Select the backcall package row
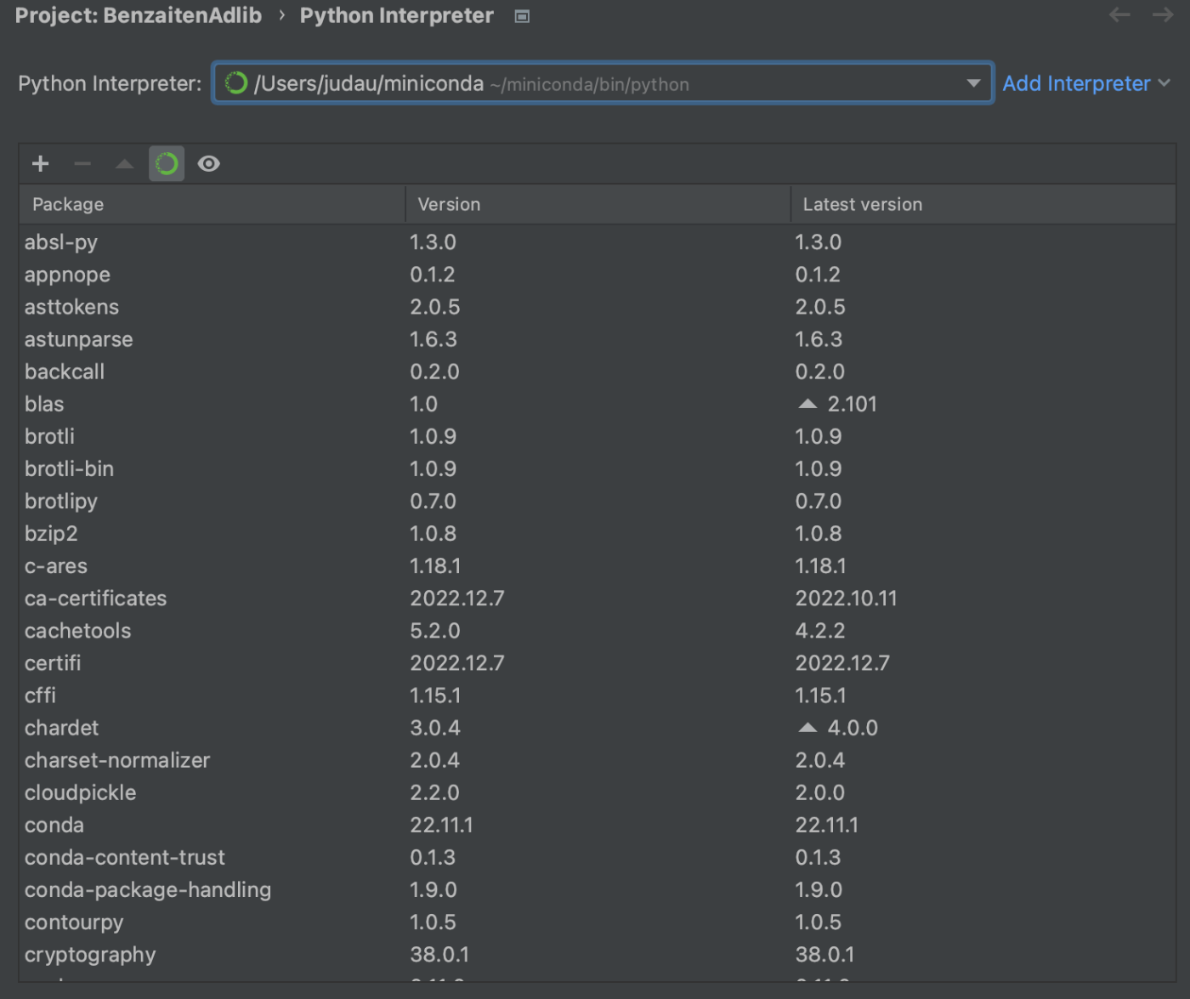 (598, 372)
